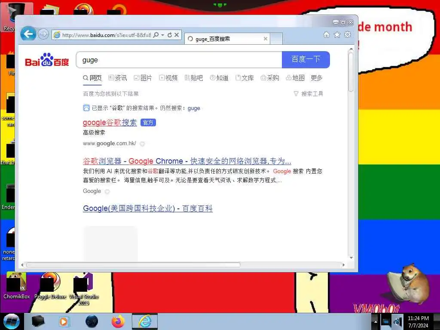Click the horizontal scrollbar thumb
This screenshot has width=440, height=330.
pyautogui.click(x=133, y=265)
